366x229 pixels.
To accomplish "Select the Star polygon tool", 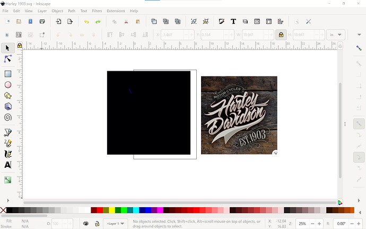I will click(x=8, y=96).
